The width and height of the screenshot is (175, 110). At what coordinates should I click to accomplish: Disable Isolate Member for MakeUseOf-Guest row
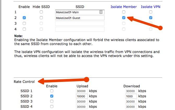tap(124, 18)
